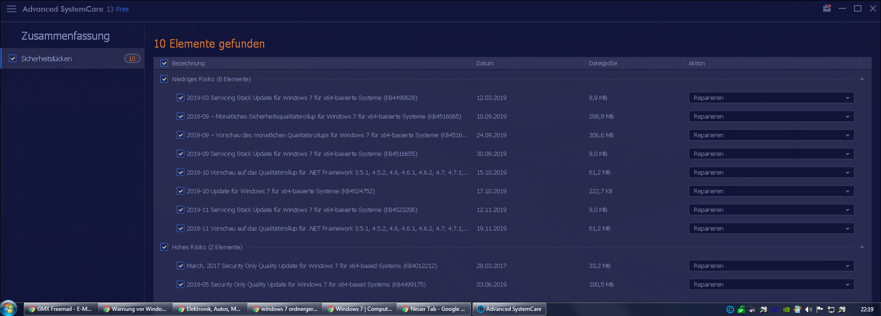Toggle the select-all checkbox beside Bezeichnung

164,63
